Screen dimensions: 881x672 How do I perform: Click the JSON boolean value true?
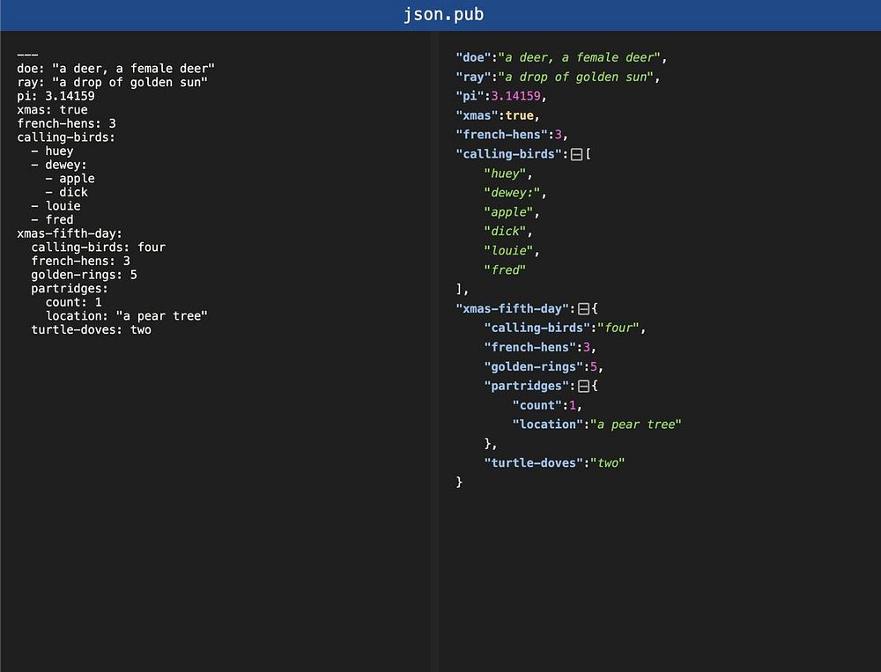tap(519, 115)
